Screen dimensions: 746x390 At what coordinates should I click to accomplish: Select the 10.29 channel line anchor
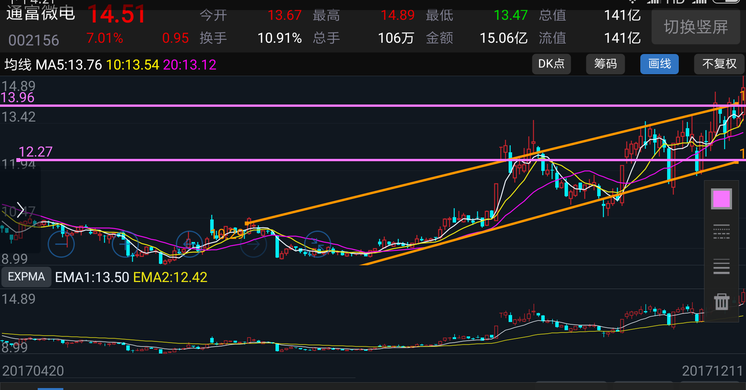pos(248,223)
